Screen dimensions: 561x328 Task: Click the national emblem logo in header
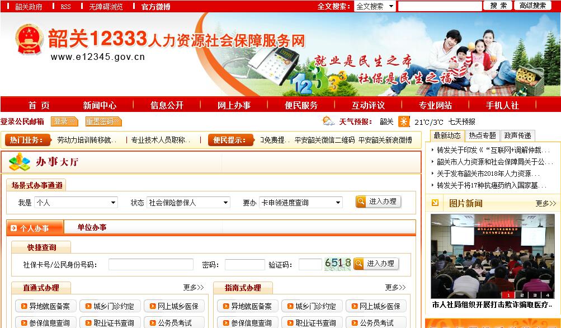(x=29, y=39)
